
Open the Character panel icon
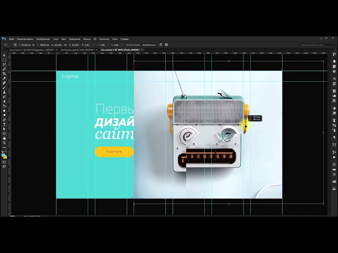point(334,79)
